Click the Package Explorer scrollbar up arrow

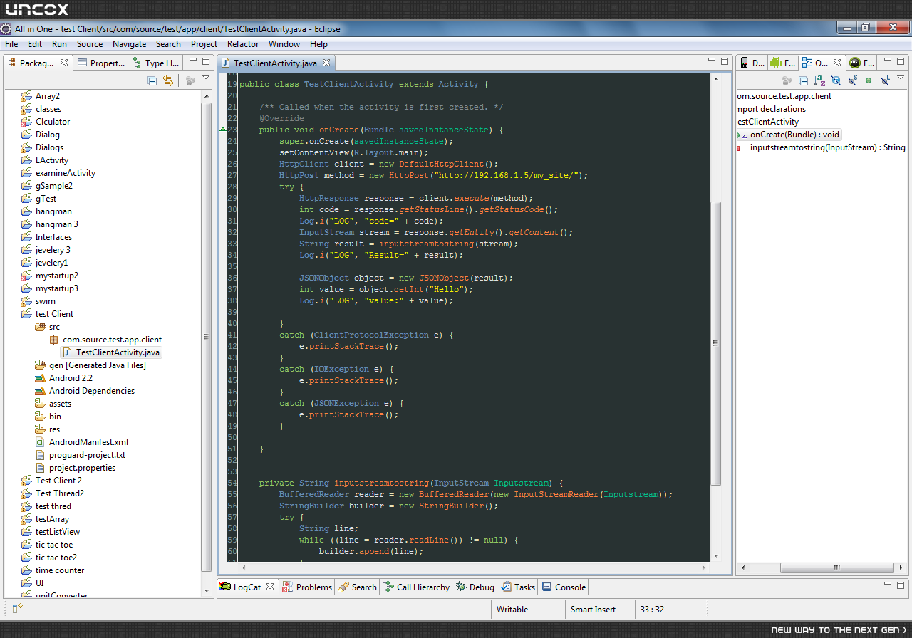tap(207, 96)
